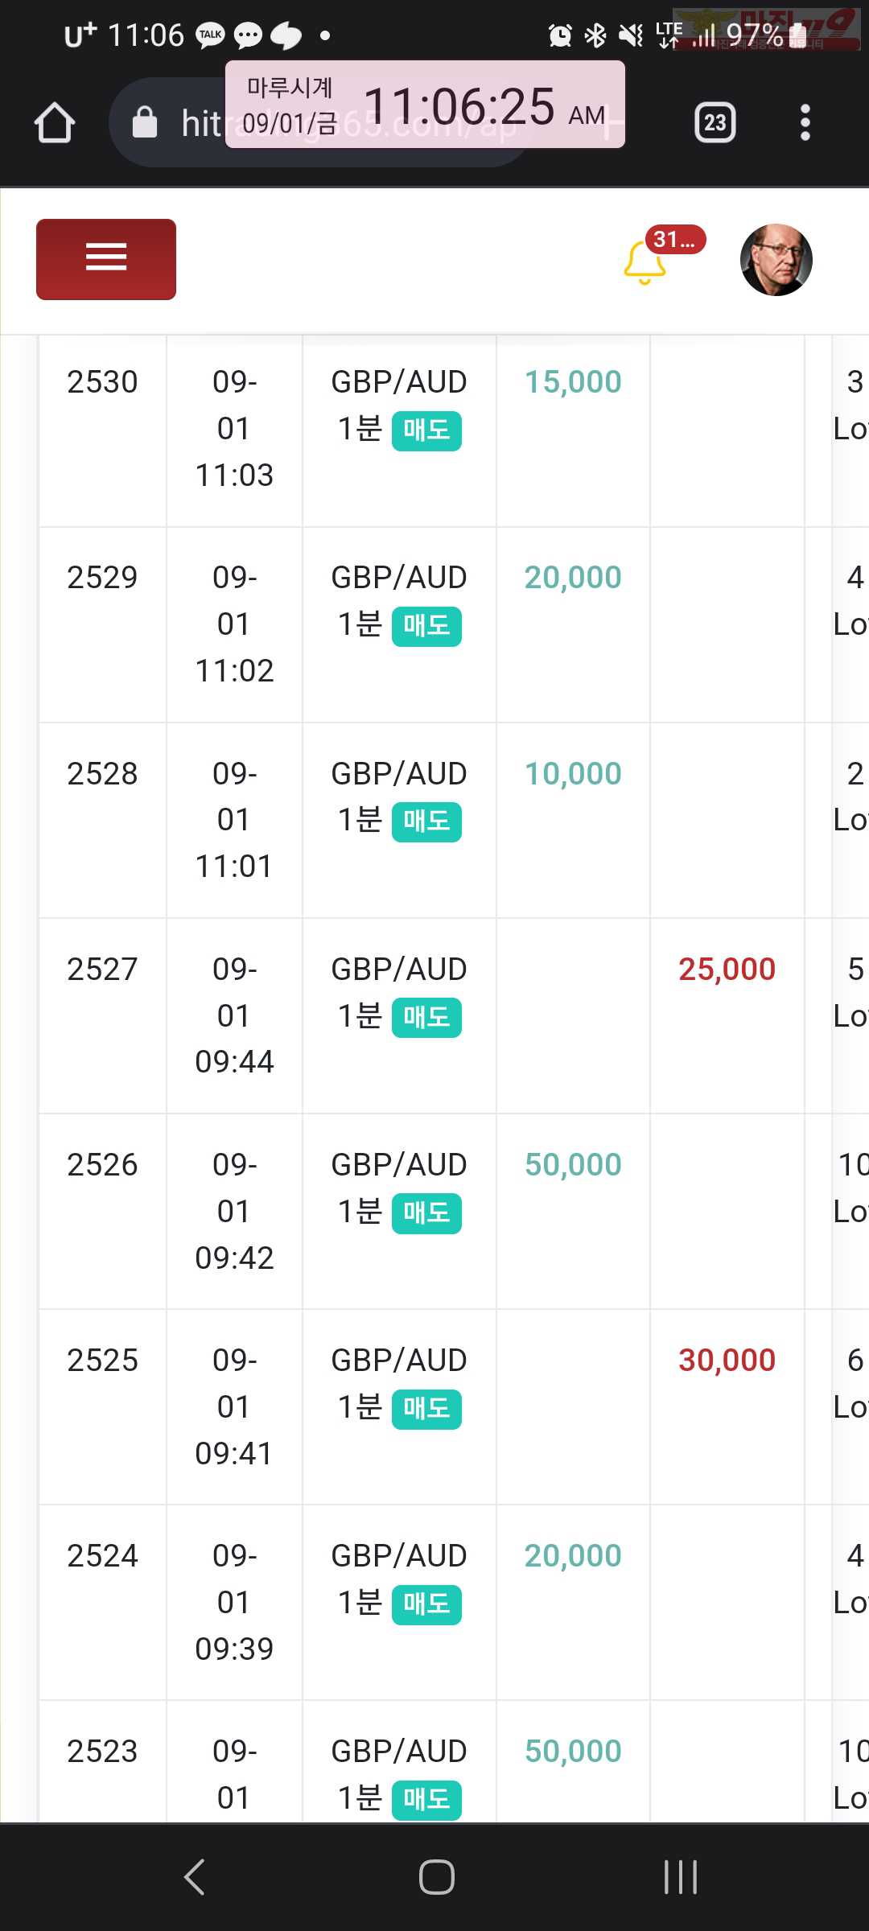Open the user profile avatar
Viewport: 869px width, 1931px height.
click(776, 260)
